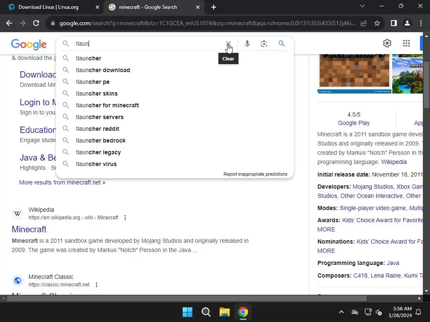Toggle Chrome side panel
Viewport: 430px width, 322px height.
394,23
